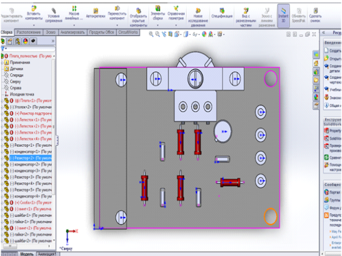This screenshot has width=342, height=256.
Task: Open the Продукты Office tab
Action: coord(102,32)
